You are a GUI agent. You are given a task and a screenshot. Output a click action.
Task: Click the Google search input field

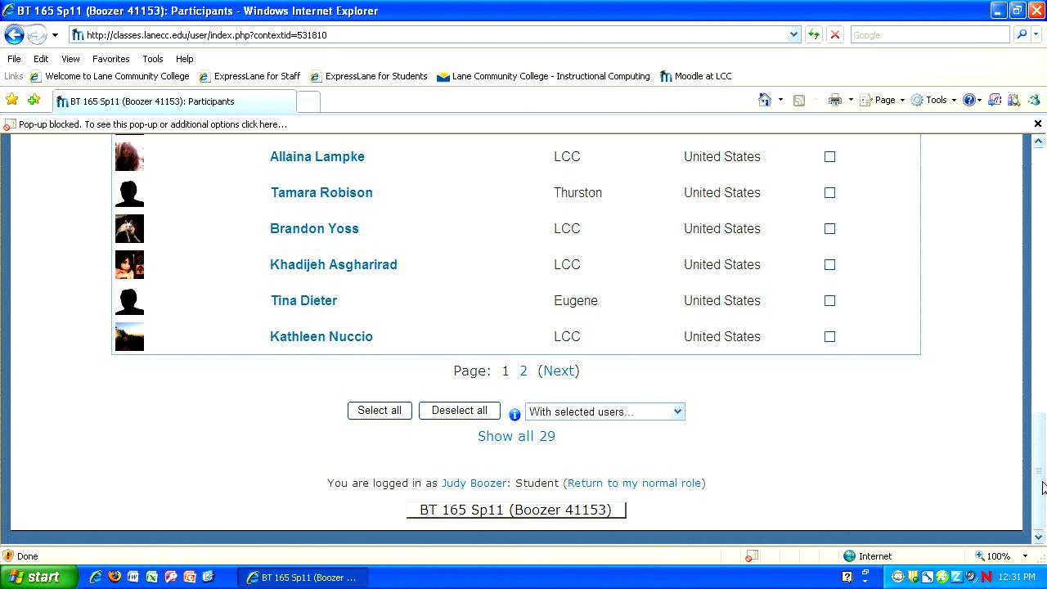(929, 35)
